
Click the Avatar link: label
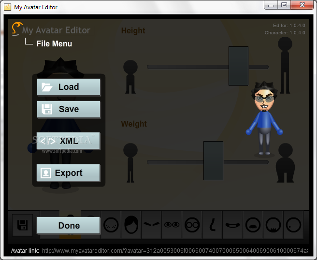point(25,251)
